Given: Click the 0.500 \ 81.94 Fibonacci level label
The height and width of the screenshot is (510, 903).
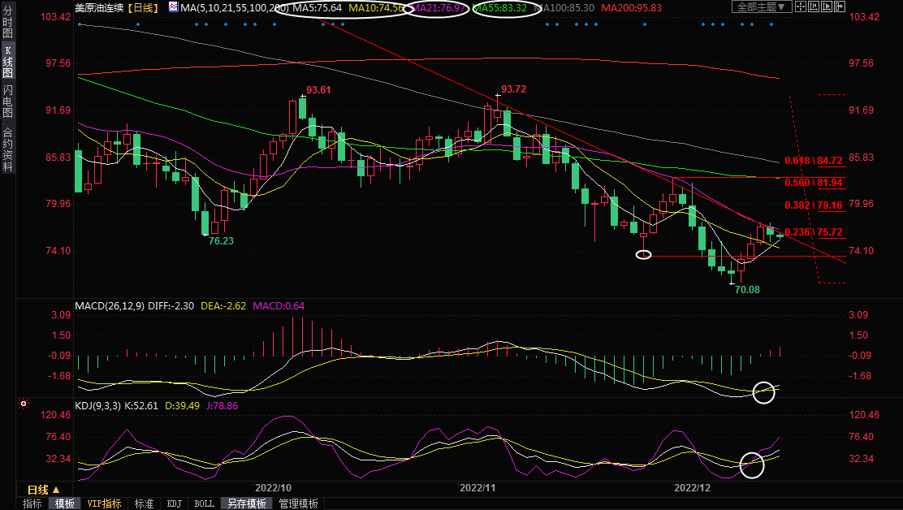Looking at the screenshot, I should (814, 183).
